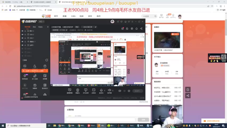The image size is (227, 128).
Task: Edit the stream tag pencil icon
Action: pyautogui.click(x=96, y=27)
